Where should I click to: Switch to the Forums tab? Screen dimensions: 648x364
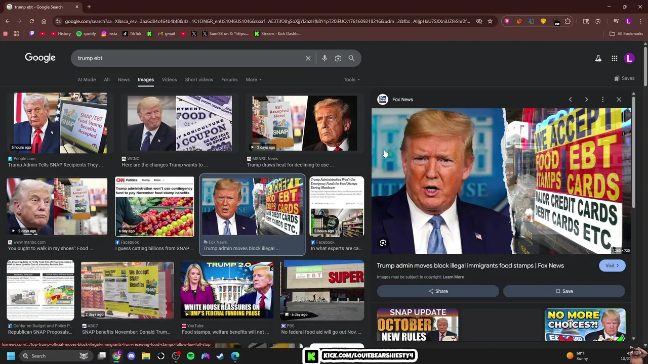(x=229, y=79)
